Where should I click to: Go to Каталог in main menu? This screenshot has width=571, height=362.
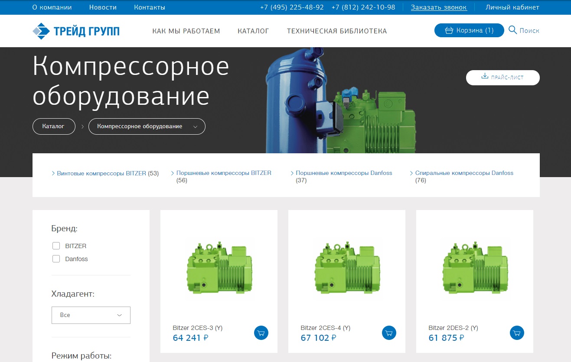pos(253,31)
